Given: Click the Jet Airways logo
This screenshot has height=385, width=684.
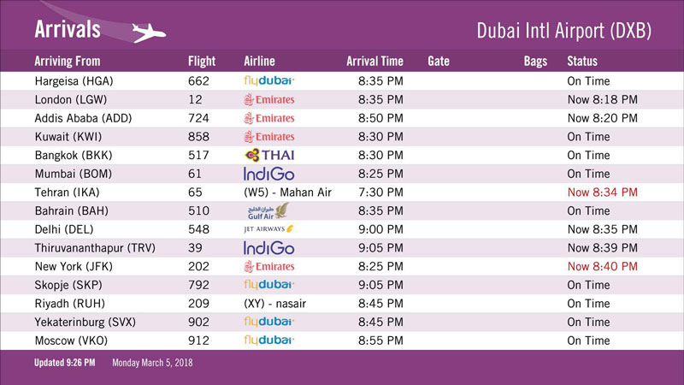Looking at the screenshot, I should pyautogui.click(x=268, y=229).
